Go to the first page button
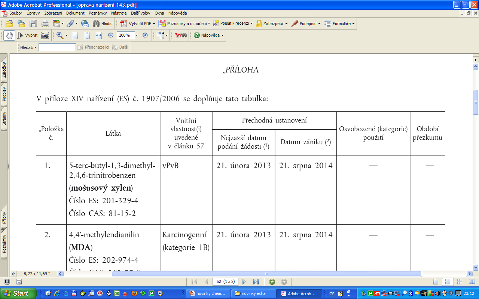Screen dimensions: 479x299 194,282
